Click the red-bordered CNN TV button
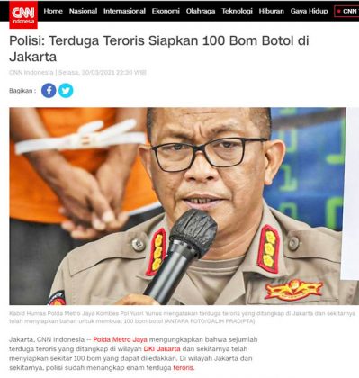Image resolution: width=359 pixels, height=378 pixels. click(x=346, y=12)
